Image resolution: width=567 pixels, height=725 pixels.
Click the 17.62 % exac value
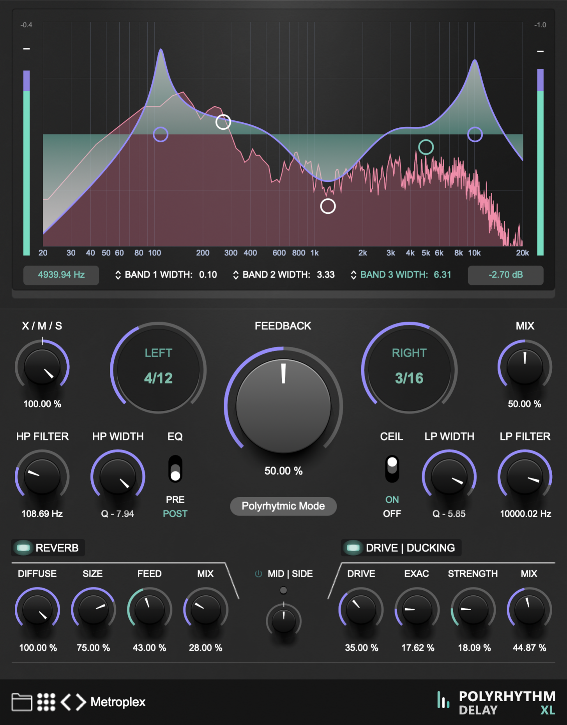coord(418,648)
